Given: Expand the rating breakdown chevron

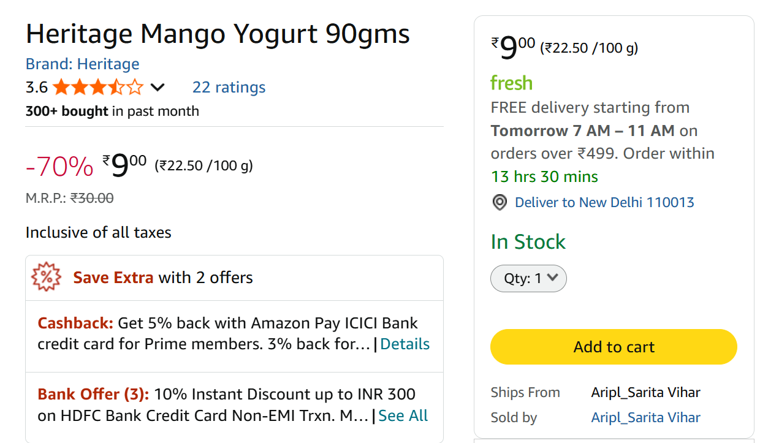Looking at the screenshot, I should click(158, 88).
